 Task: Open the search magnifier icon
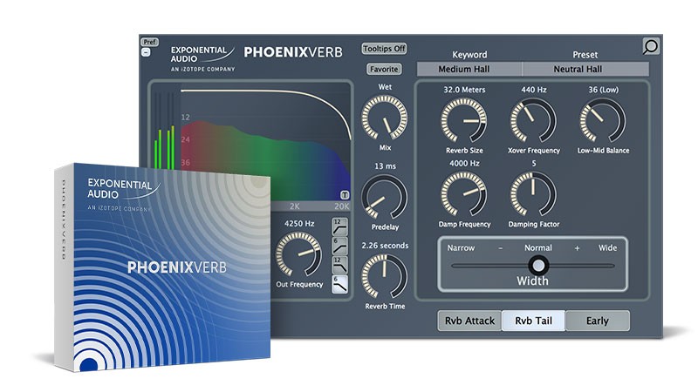pyautogui.click(x=650, y=46)
